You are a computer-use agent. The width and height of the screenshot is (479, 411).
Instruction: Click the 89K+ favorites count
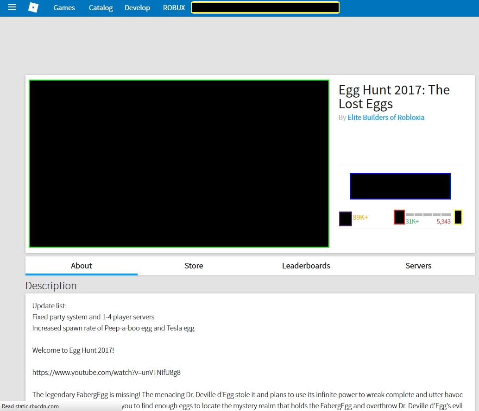click(x=360, y=217)
